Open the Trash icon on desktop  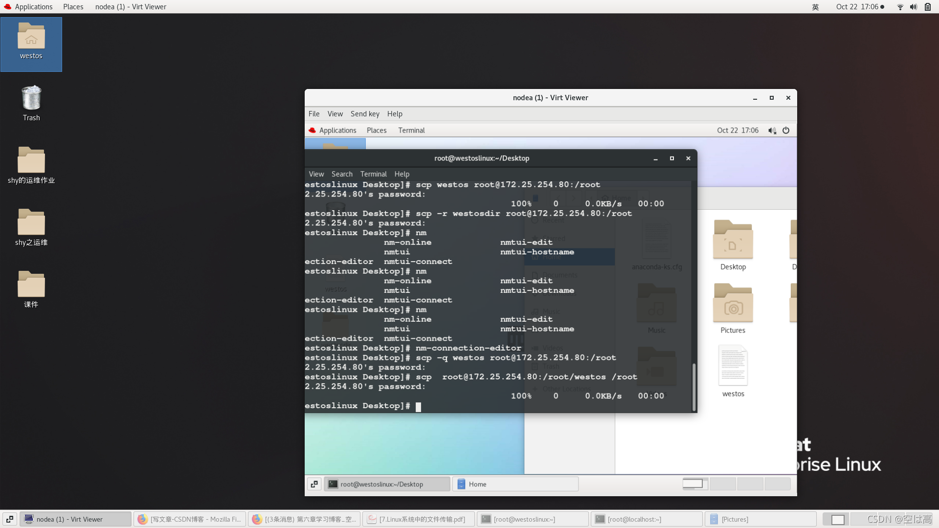click(x=31, y=104)
